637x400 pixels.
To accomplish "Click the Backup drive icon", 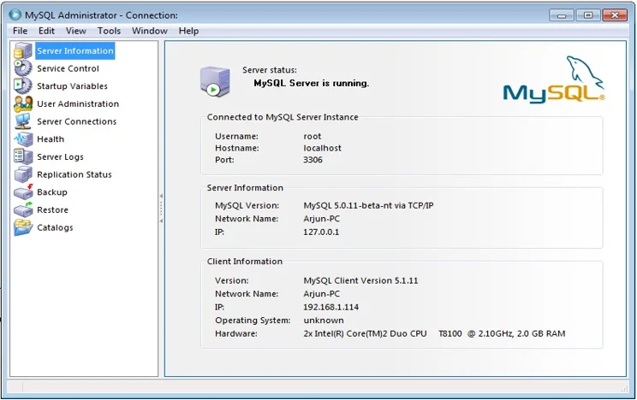I will click(x=23, y=192).
